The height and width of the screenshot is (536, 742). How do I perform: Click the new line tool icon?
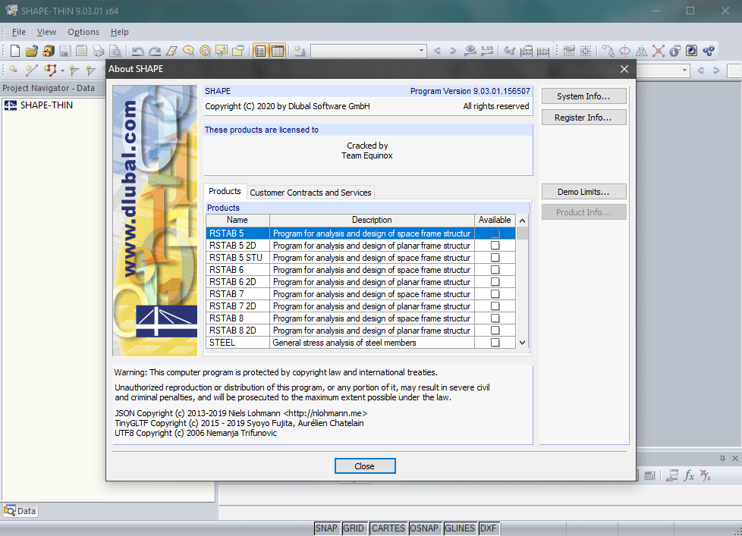31,71
